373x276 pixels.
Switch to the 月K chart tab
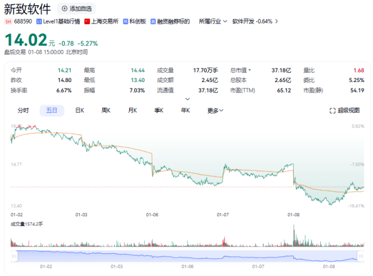pyautogui.click(x=132, y=110)
